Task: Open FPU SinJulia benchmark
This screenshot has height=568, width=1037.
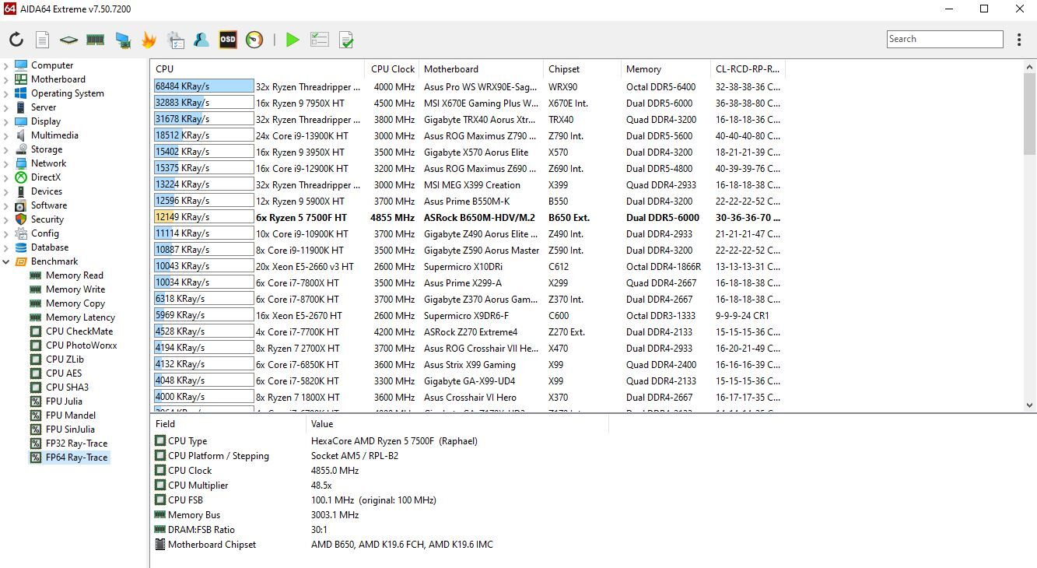Action: [x=70, y=430]
